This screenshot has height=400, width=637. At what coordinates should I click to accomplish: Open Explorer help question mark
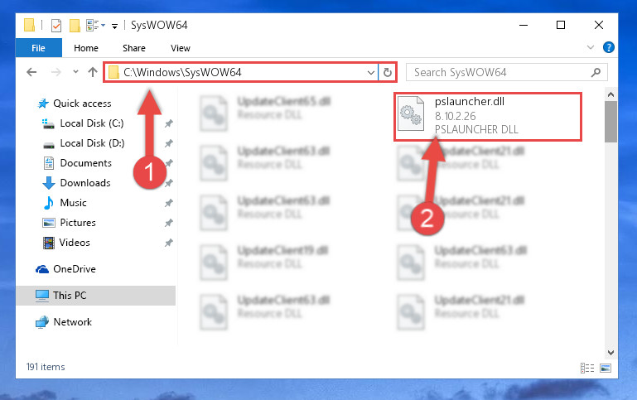608,47
